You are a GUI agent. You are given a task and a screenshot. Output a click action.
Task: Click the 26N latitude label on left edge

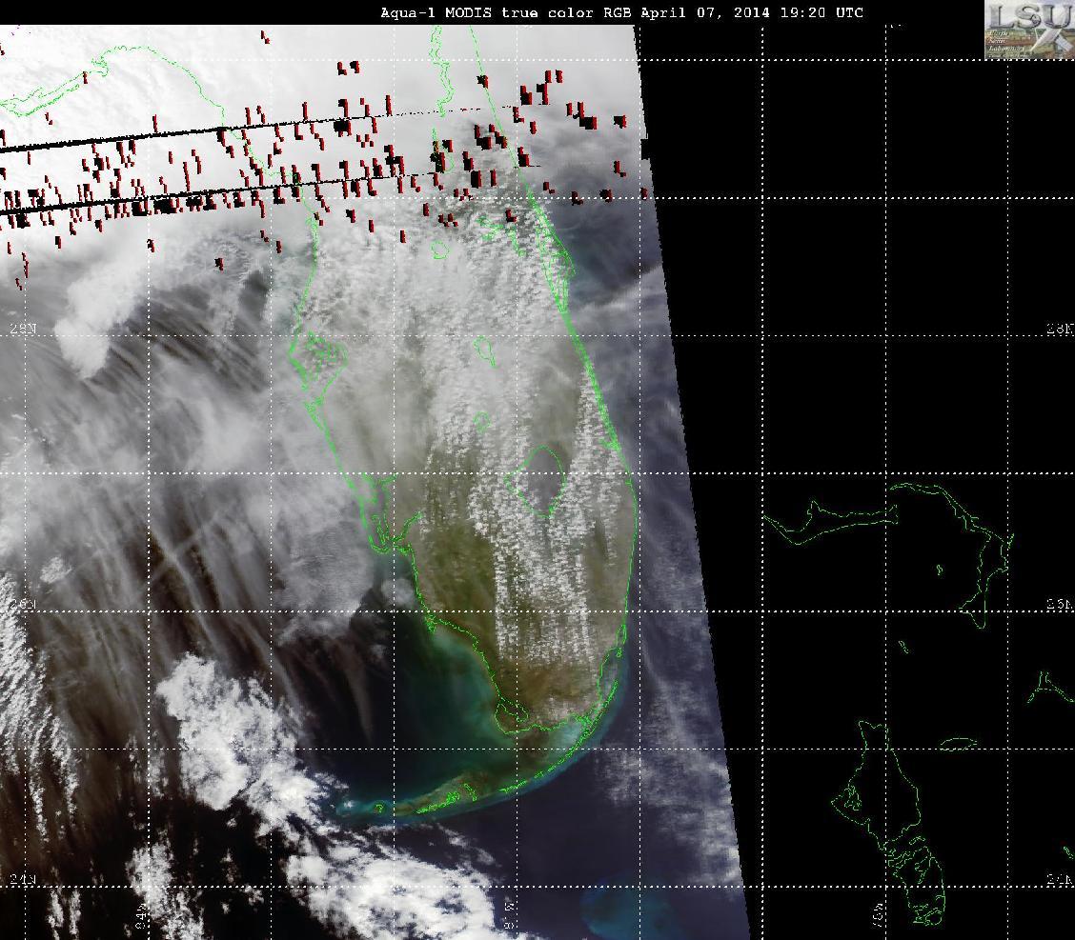point(23,604)
